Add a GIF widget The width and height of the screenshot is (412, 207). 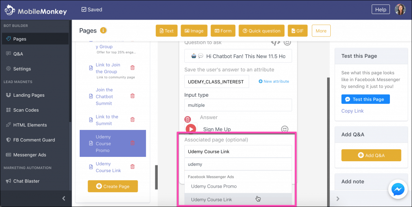(297, 30)
